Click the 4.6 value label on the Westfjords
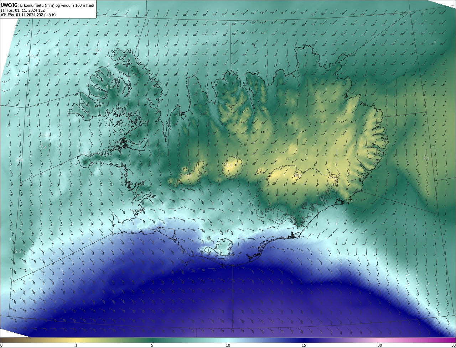Image resolution: width=456 pixels, height=348 pixels. pyautogui.click(x=109, y=87)
